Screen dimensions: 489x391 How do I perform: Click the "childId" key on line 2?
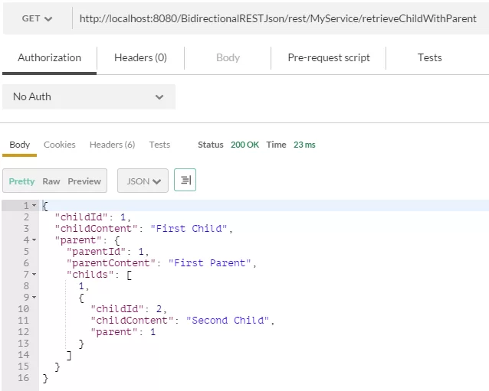click(x=81, y=217)
